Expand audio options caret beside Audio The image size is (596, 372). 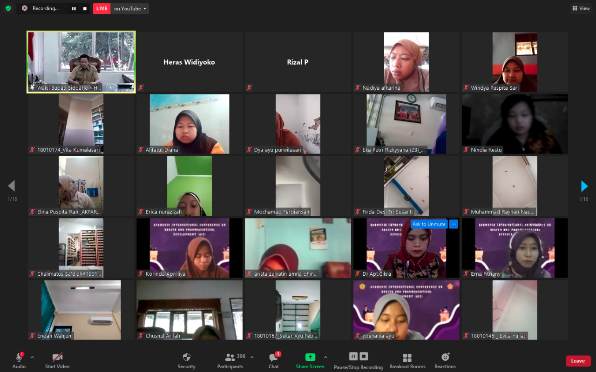tap(32, 357)
